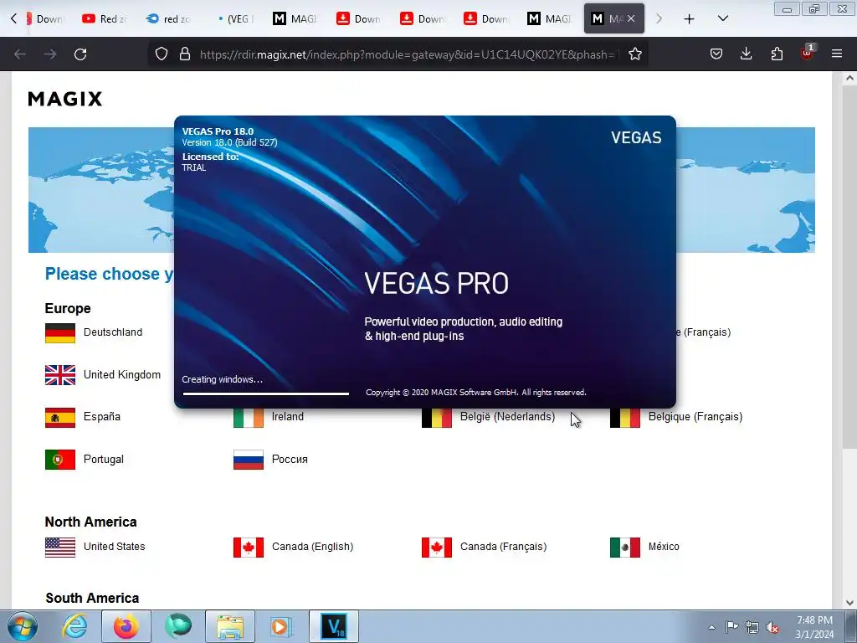Viewport: 857px width, 643px height.
Task: Click the VEGAS Pro 18 taskbar icon
Action: point(334,626)
